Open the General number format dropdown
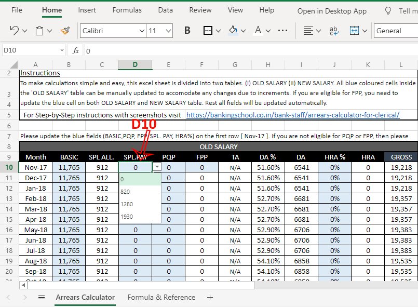418x307 pixels. (x=395, y=31)
